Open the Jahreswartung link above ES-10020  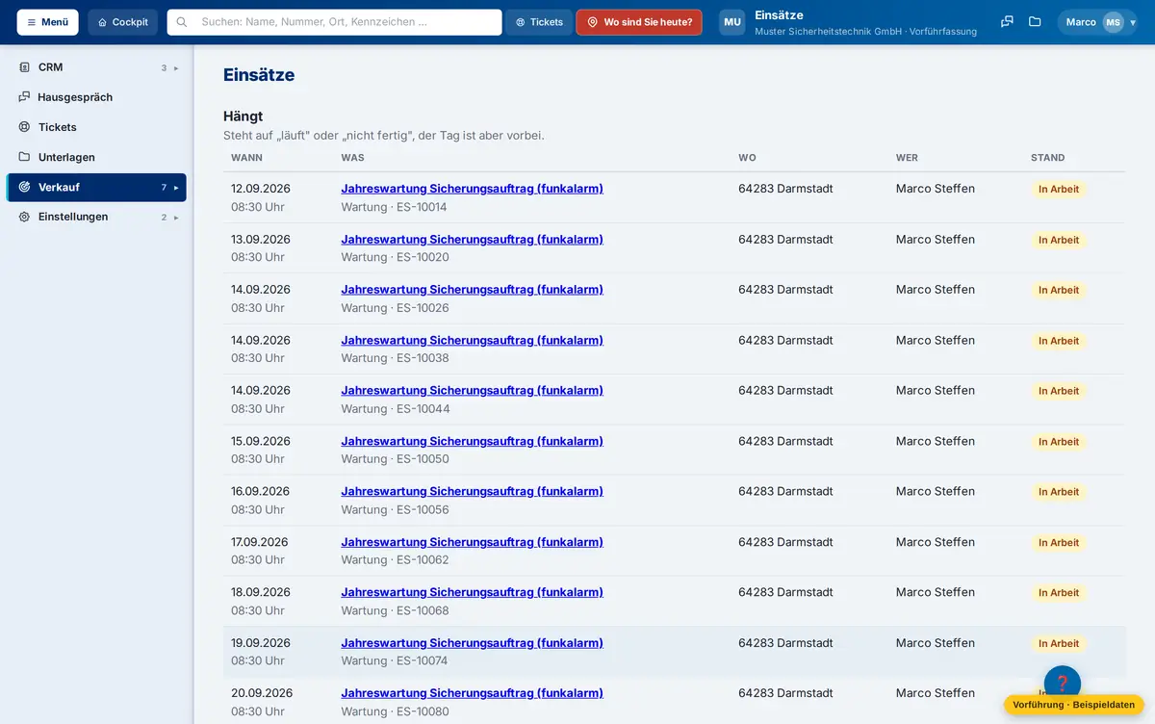(x=473, y=240)
